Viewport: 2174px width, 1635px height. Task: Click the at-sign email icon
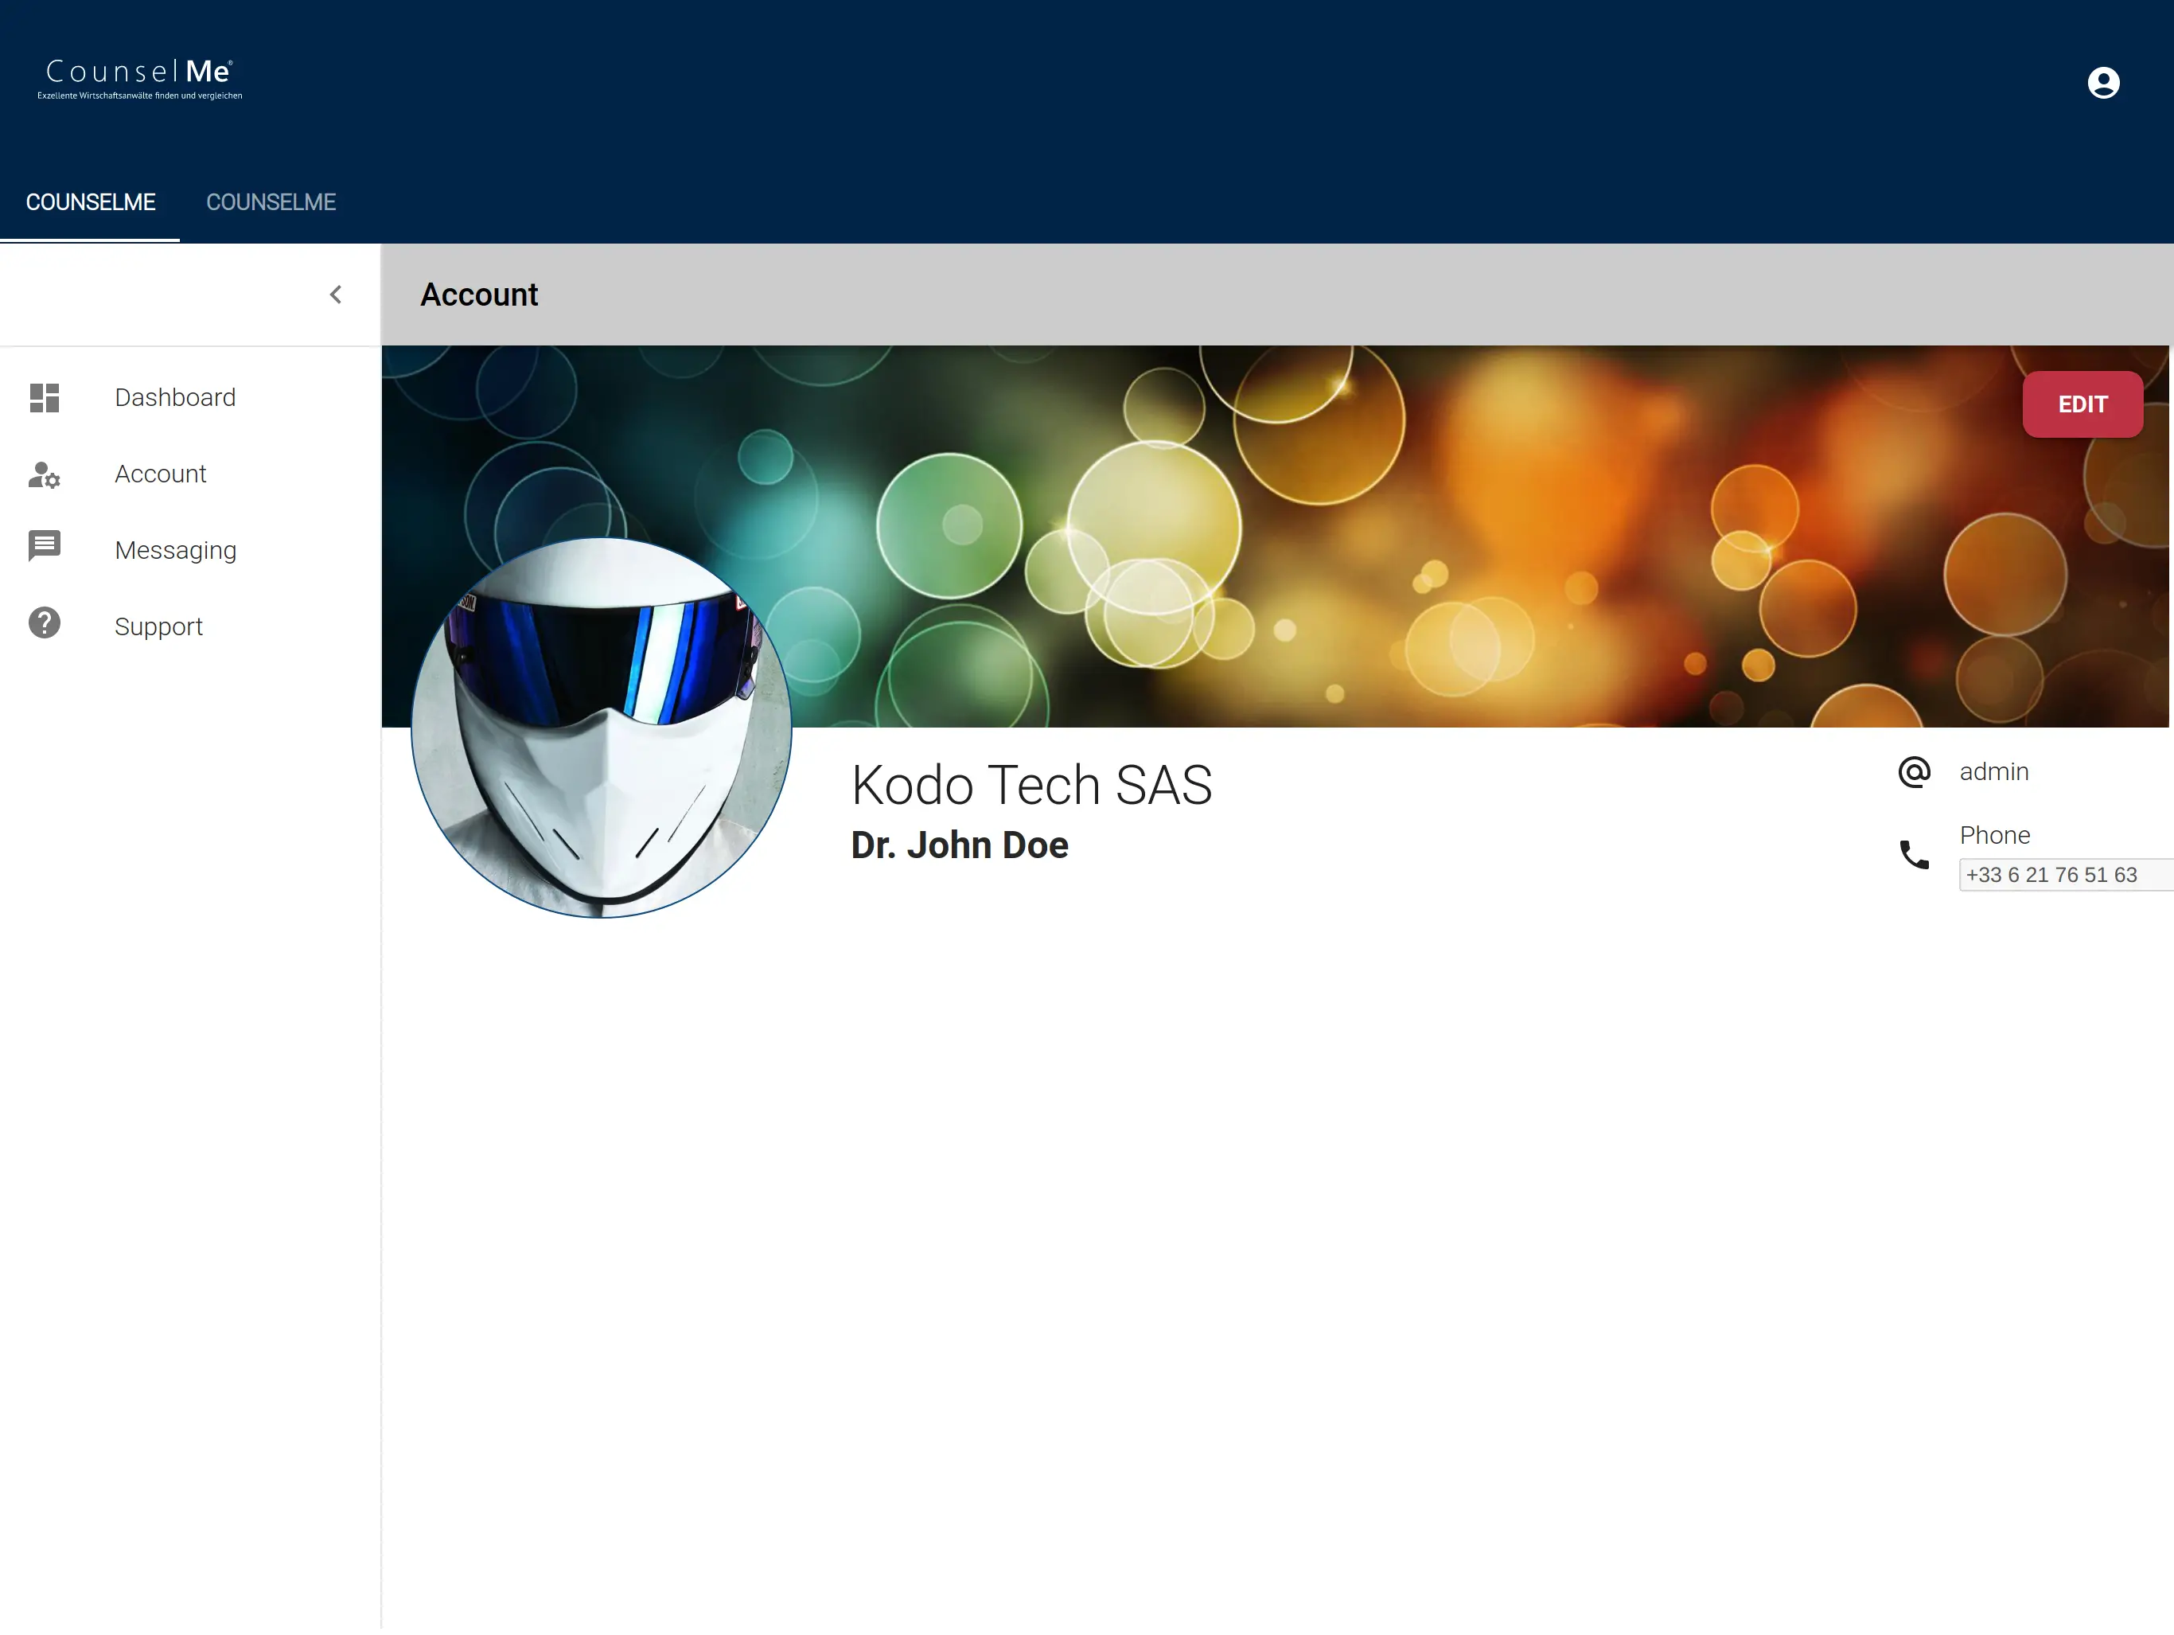coord(1915,773)
